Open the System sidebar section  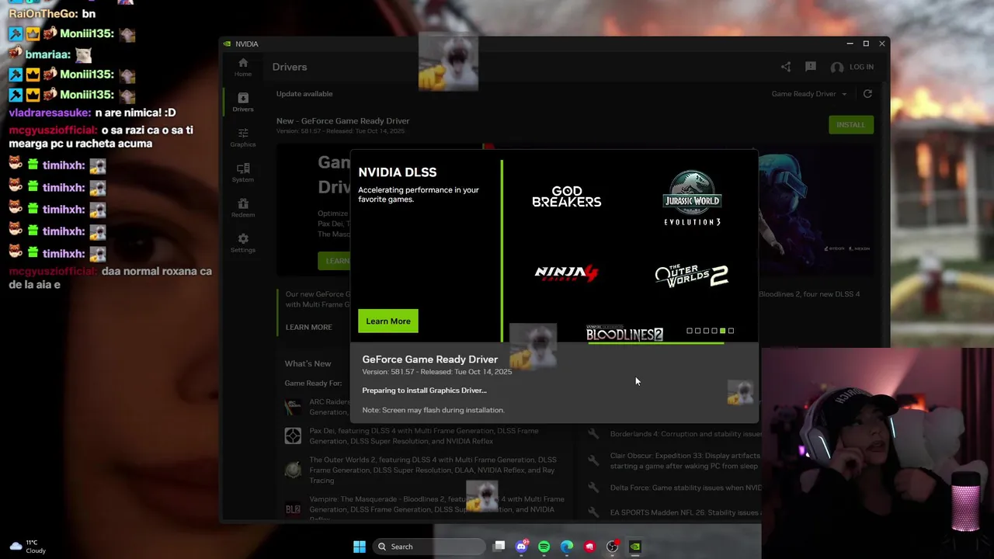point(243,172)
